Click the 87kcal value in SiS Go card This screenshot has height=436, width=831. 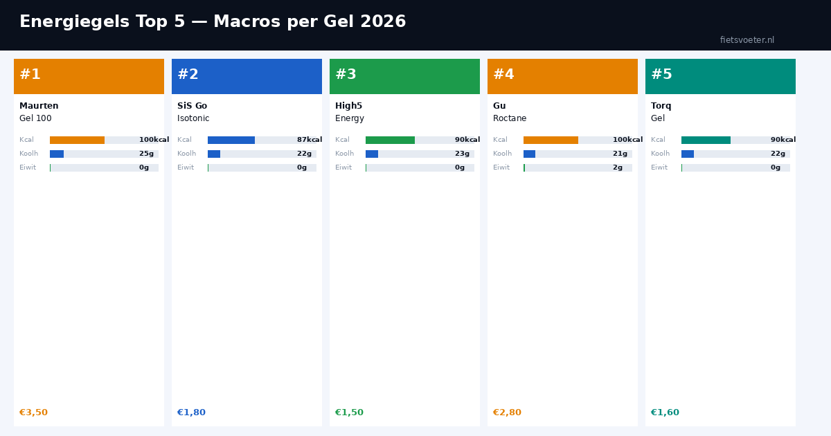[310, 140]
